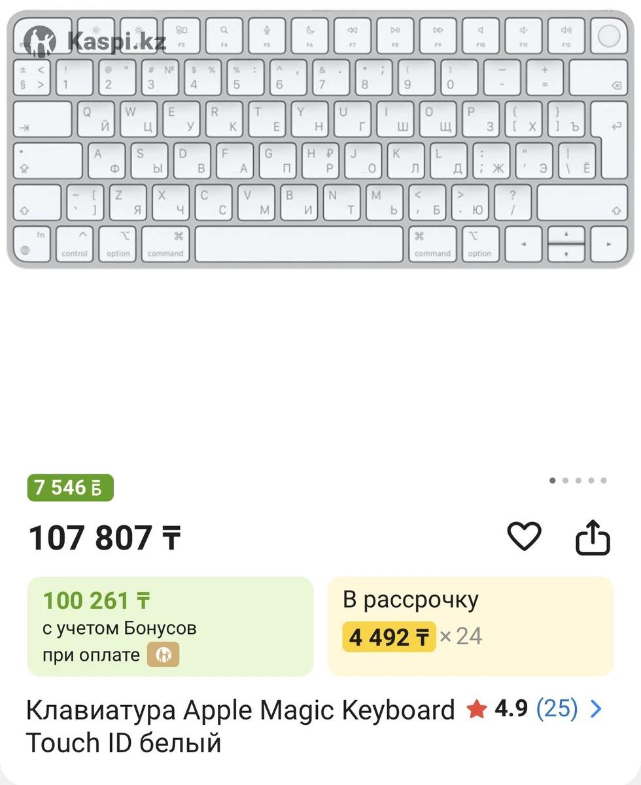Select the second image carousel dot
The image size is (641, 785).
566,480
